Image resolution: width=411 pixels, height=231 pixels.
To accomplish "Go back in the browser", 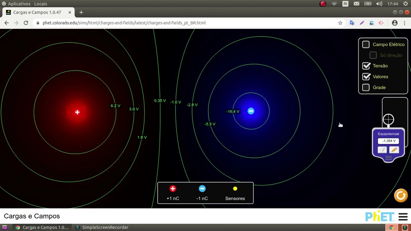I will click(x=7, y=23).
